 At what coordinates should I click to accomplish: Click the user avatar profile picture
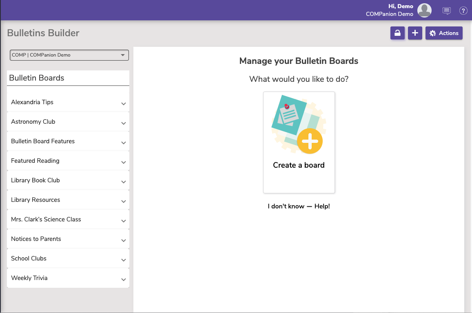point(424,11)
